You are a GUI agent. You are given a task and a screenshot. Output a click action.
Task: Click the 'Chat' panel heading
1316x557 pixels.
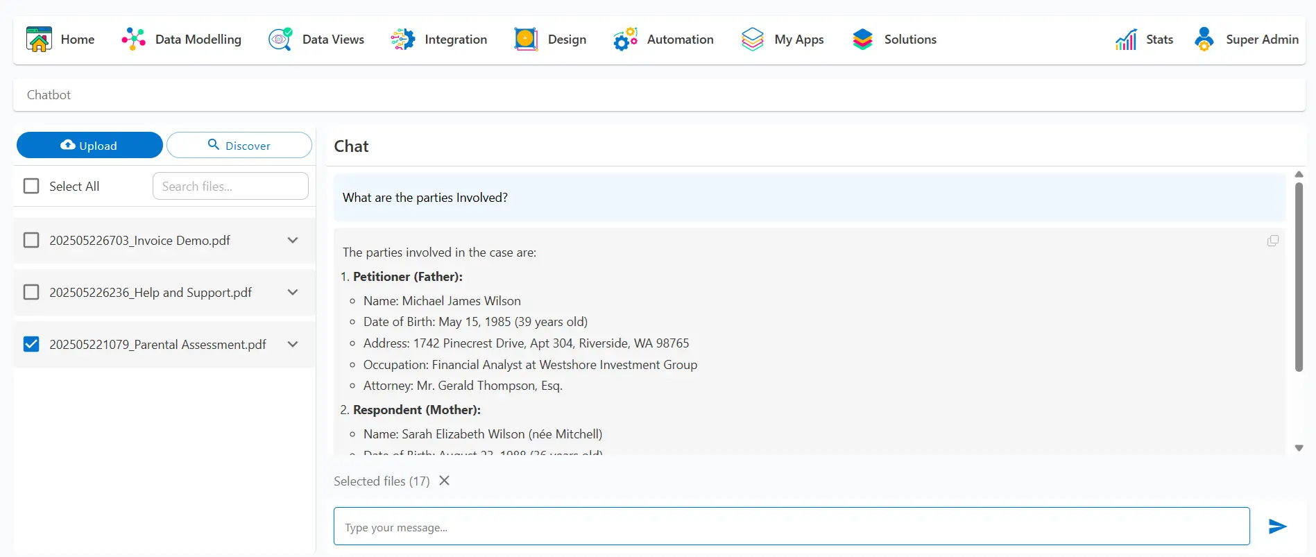(351, 146)
